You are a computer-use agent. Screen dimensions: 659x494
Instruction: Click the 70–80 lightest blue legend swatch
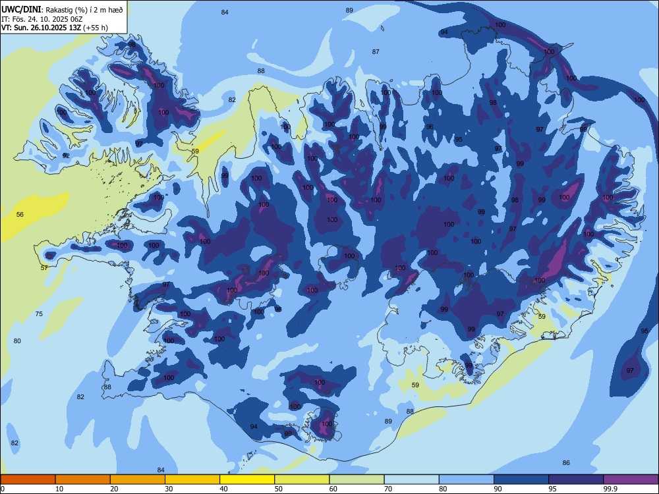411,480
